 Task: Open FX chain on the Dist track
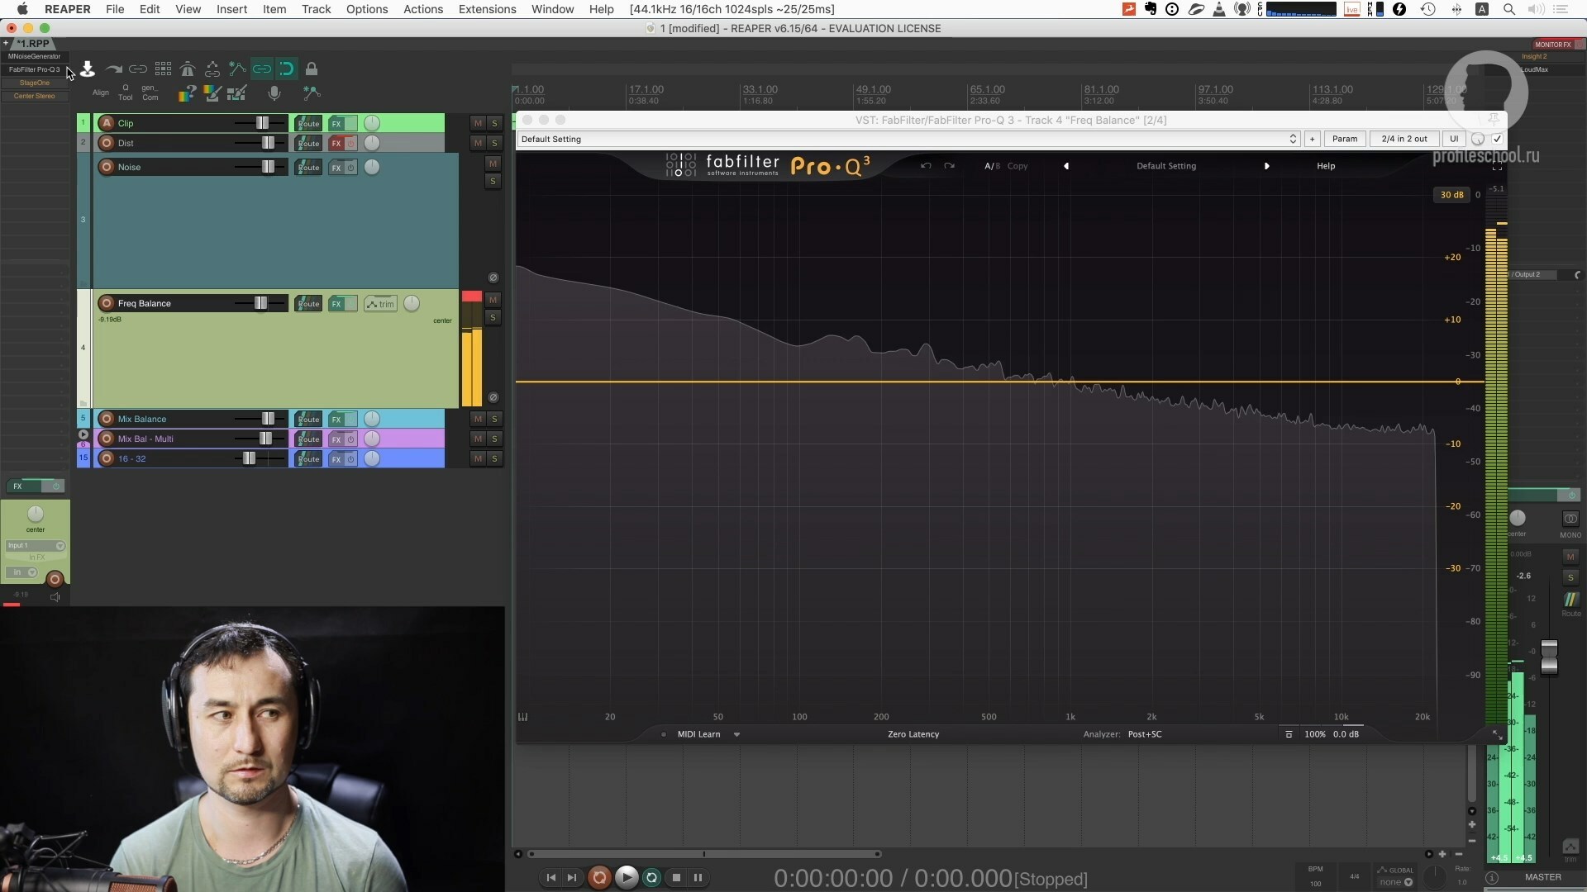[x=336, y=143]
